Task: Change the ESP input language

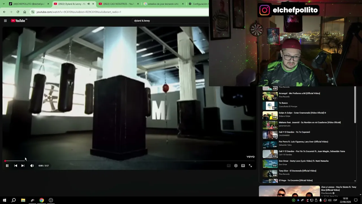Action: click(335, 200)
